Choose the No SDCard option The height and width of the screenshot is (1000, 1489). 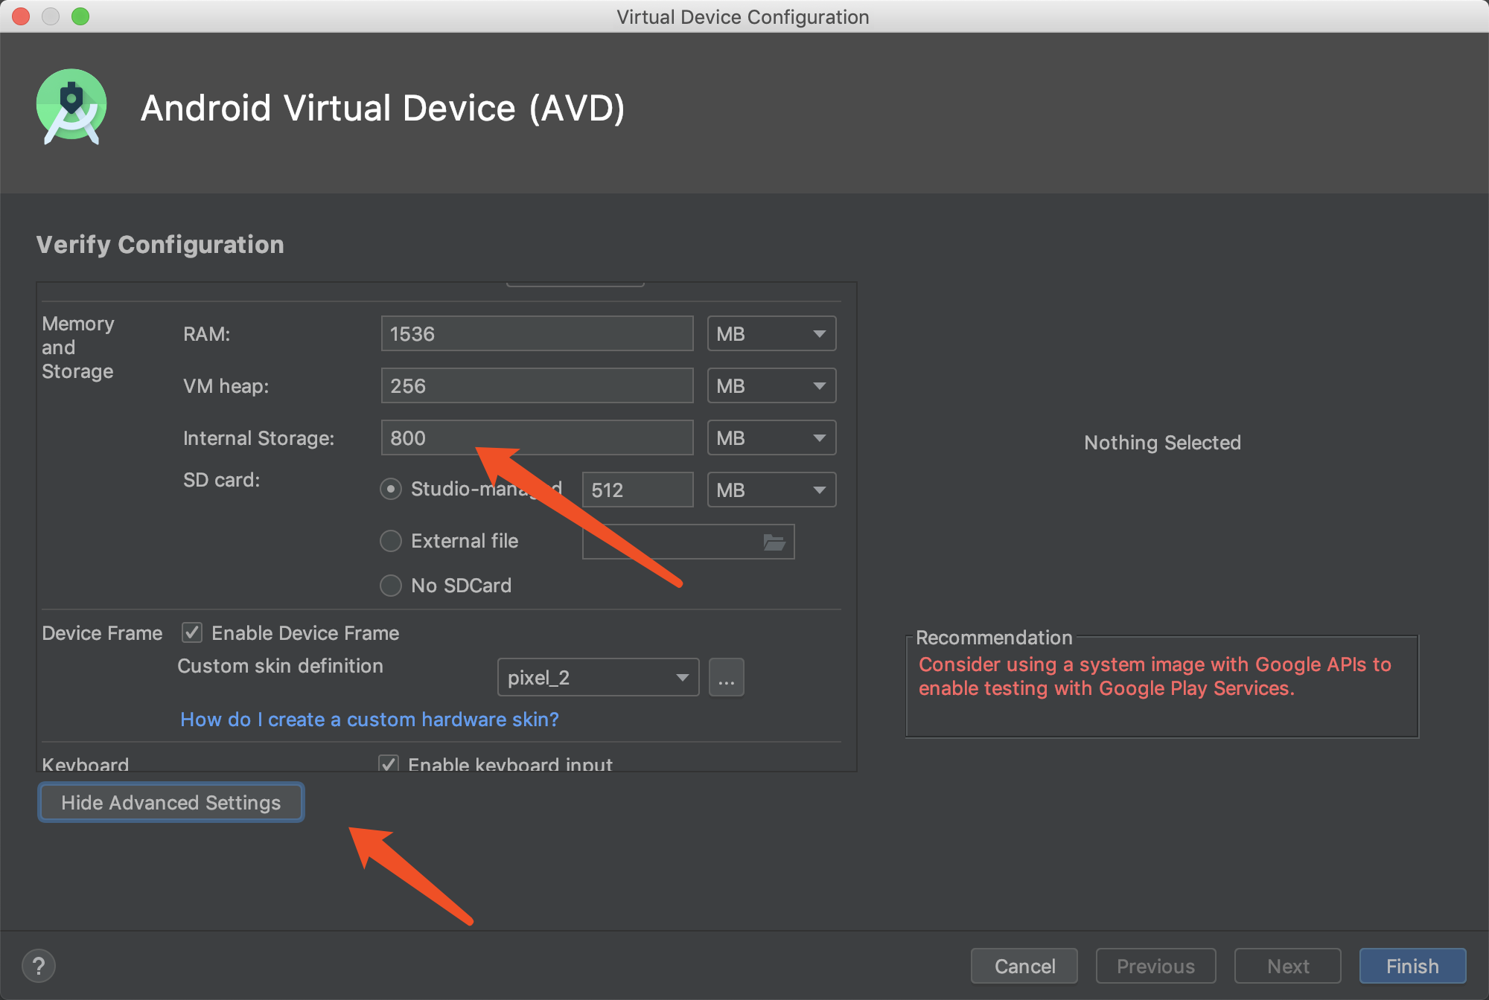pos(391,586)
